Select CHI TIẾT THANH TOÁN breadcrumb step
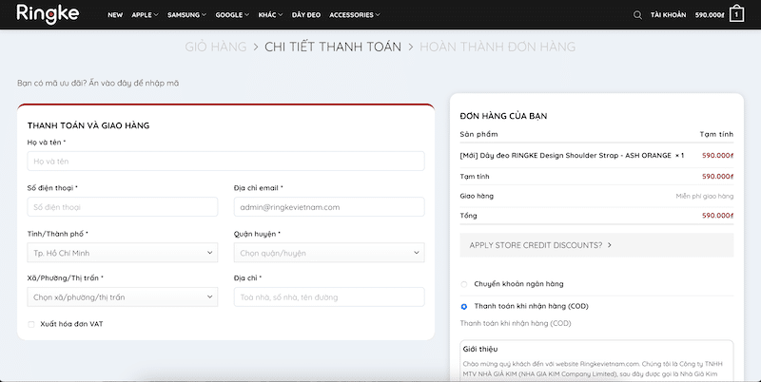The width and height of the screenshot is (761, 382). [x=333, y=47]
